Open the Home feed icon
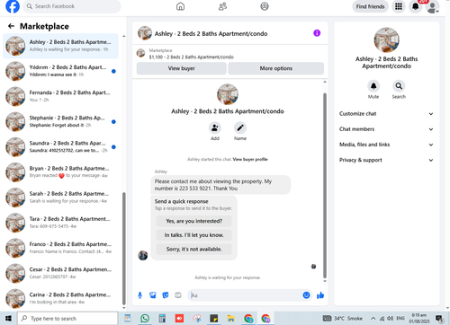Image resolution: width=450 pixels, height=325 pixels. coord(180,6)
